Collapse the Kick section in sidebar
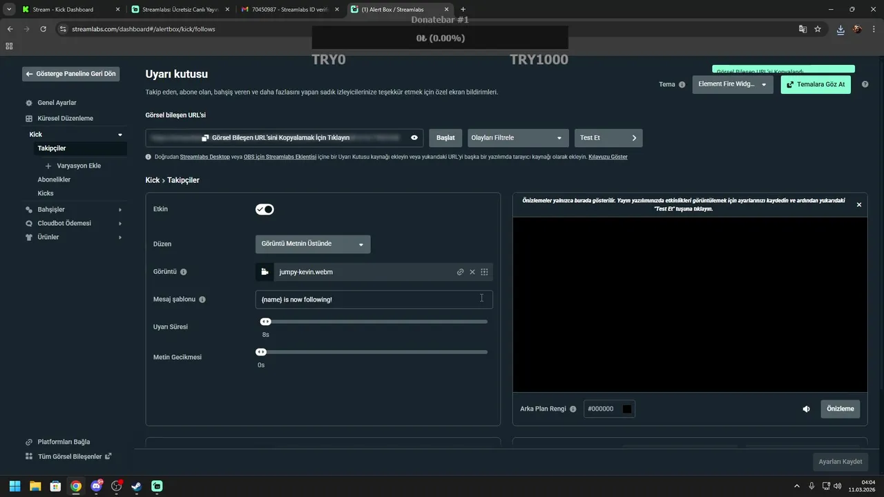This screenshot has width=884, height=497. coord(120,135)
